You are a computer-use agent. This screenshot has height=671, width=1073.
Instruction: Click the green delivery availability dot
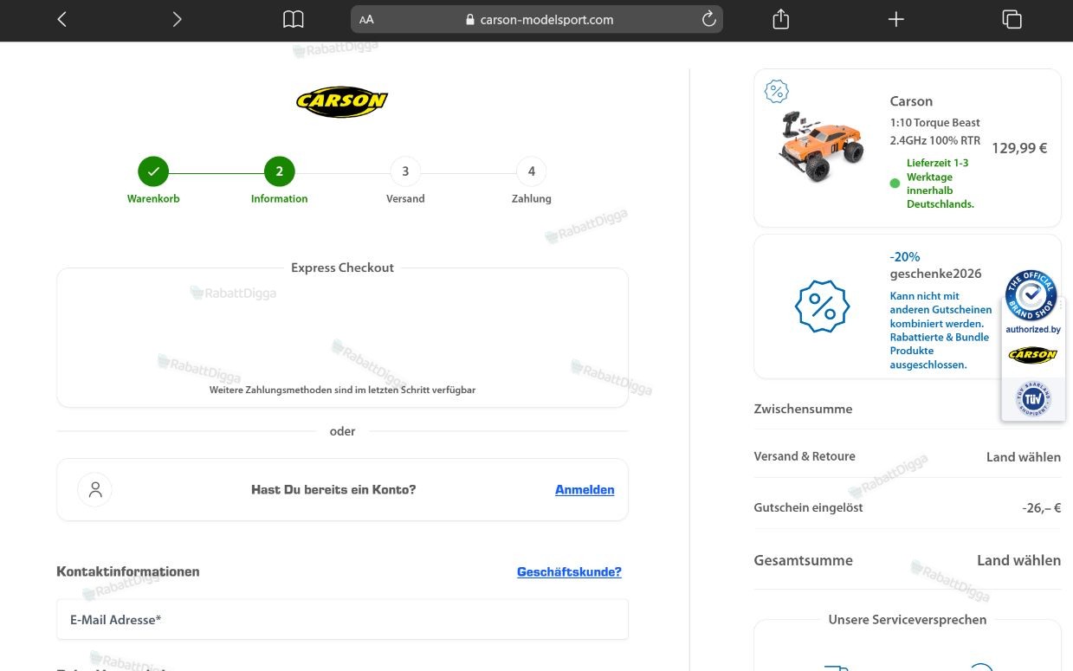[895, 184]
